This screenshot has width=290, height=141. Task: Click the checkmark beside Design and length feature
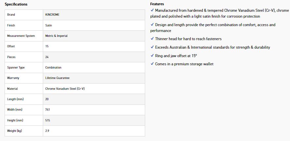pos(152,25)
